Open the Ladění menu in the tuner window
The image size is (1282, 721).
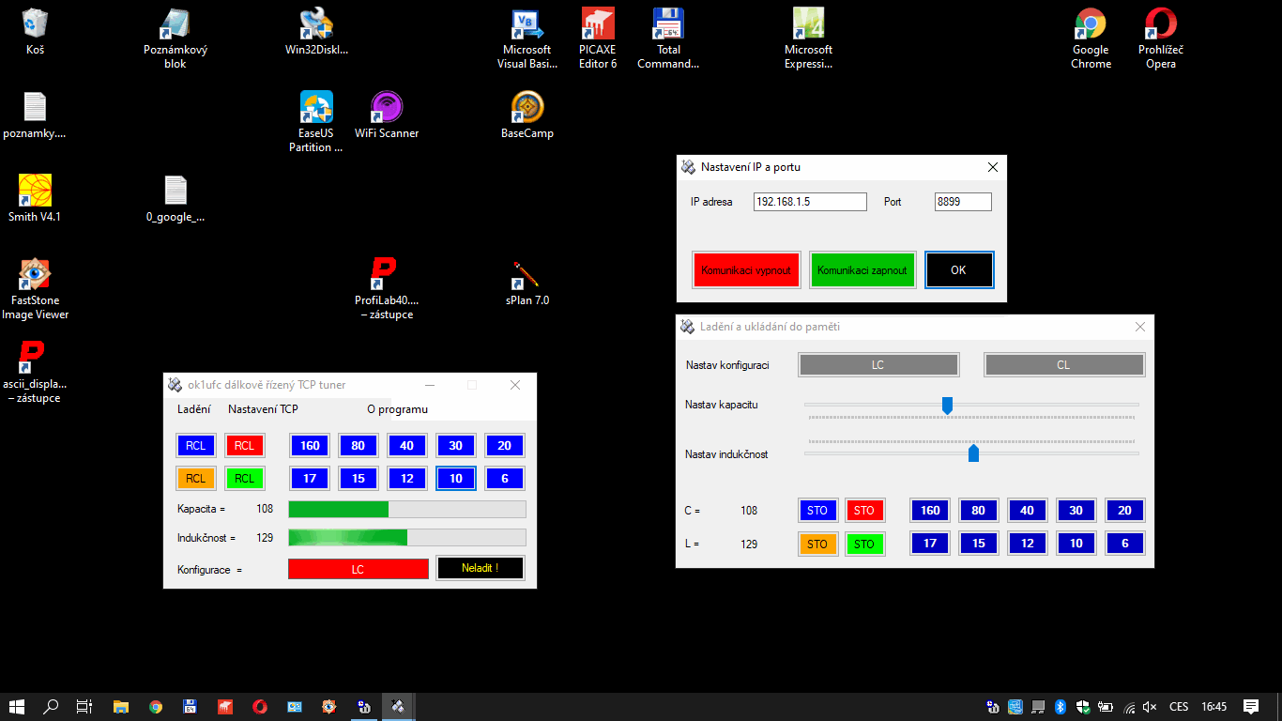click(194, 409)
